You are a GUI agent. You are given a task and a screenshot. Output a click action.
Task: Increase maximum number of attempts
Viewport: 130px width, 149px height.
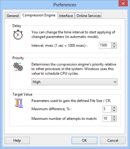(114, 117)
